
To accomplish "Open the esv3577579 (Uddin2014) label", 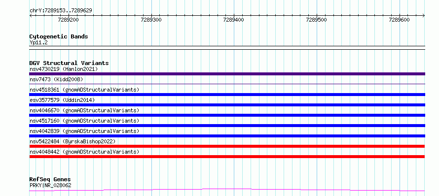I will coord(62,100).
